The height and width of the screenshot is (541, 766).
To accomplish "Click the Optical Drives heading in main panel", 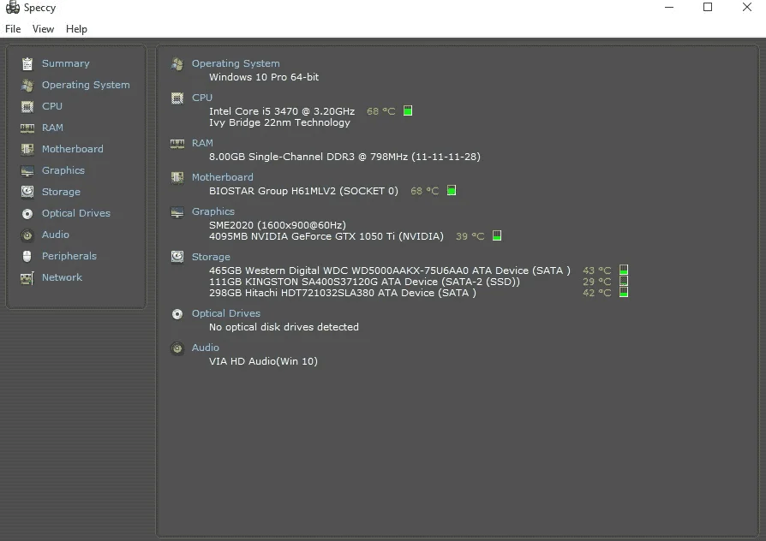I will tap(226, 313).
